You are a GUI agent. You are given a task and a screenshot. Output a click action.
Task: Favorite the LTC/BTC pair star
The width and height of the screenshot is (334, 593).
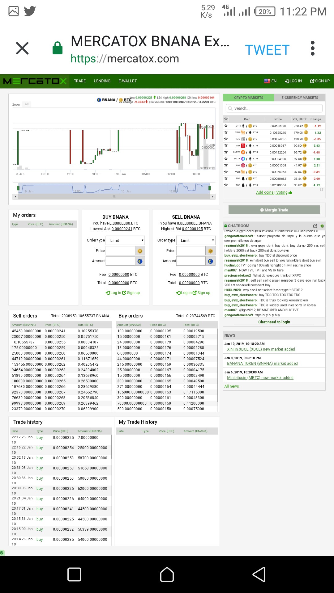(x=226, y=139)
